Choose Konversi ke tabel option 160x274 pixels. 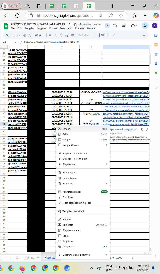83,192
